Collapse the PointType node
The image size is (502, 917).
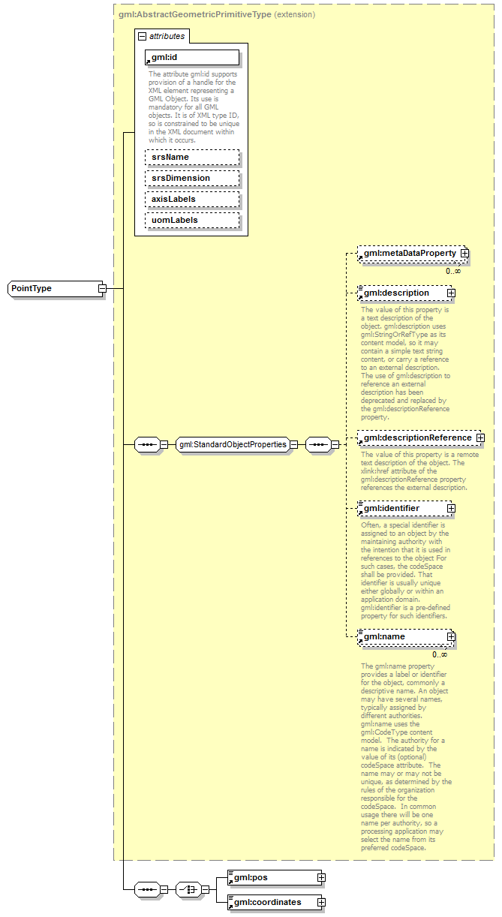pyautogui.click(x=102, y=288)
